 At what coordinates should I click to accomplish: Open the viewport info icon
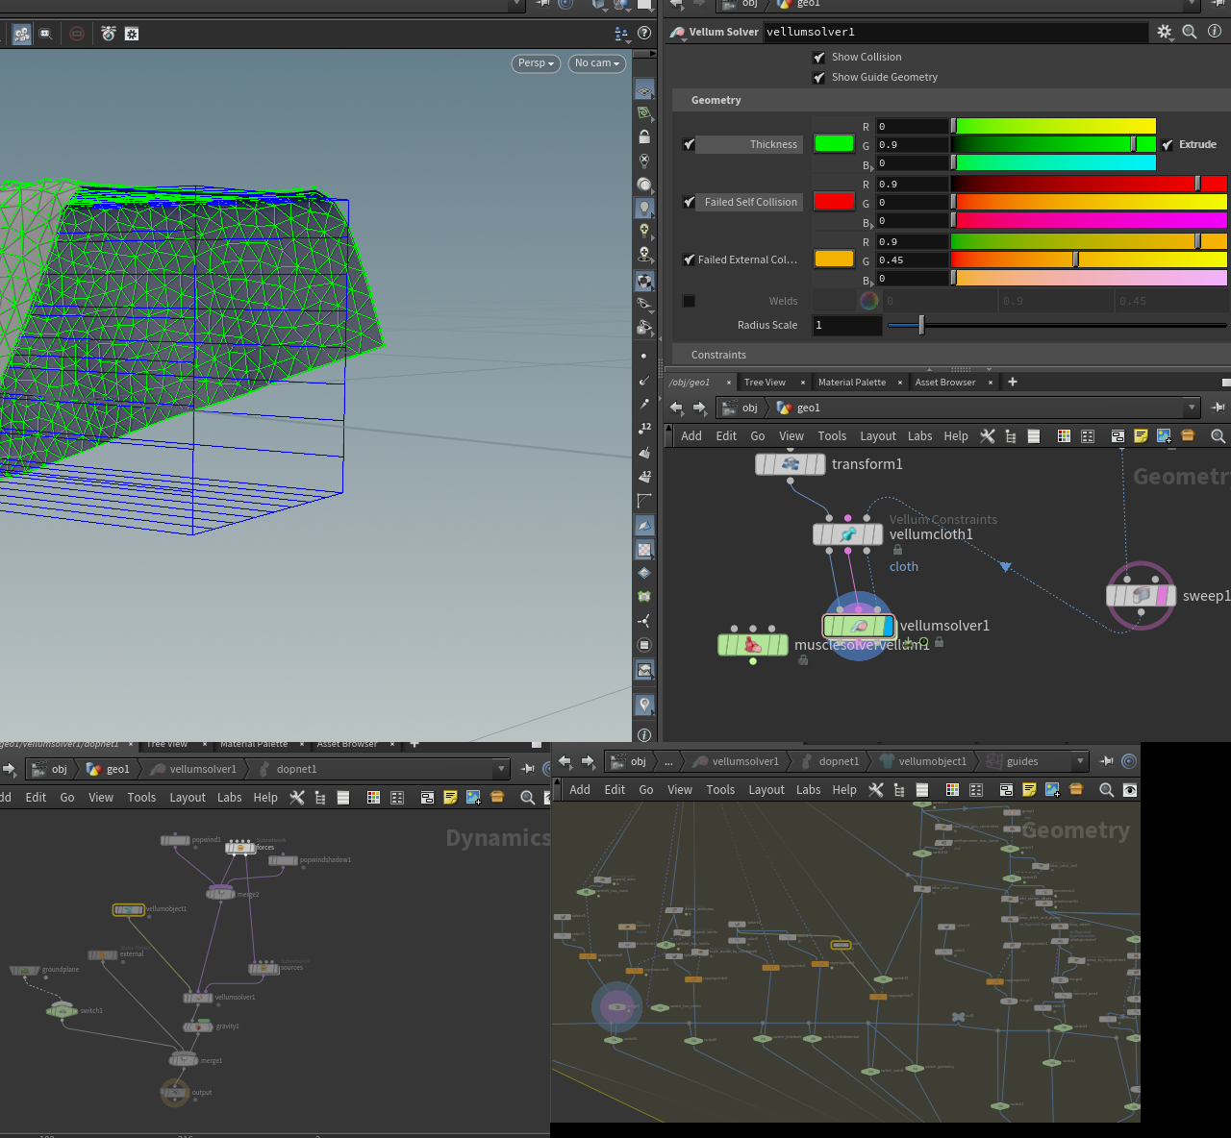click(644, 735)
